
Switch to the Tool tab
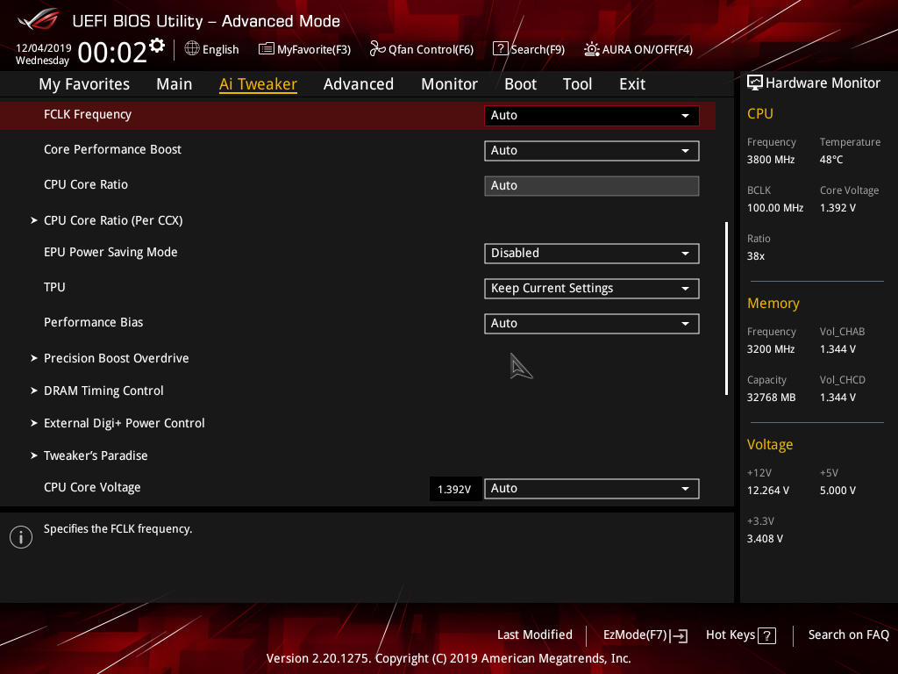tap(577, 84)
